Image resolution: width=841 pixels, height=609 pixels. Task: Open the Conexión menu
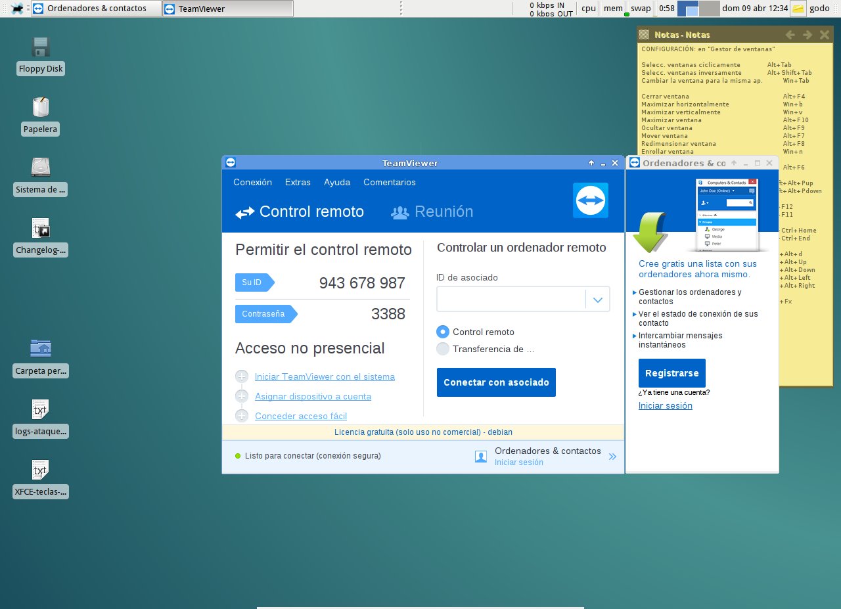pos(252,182)
